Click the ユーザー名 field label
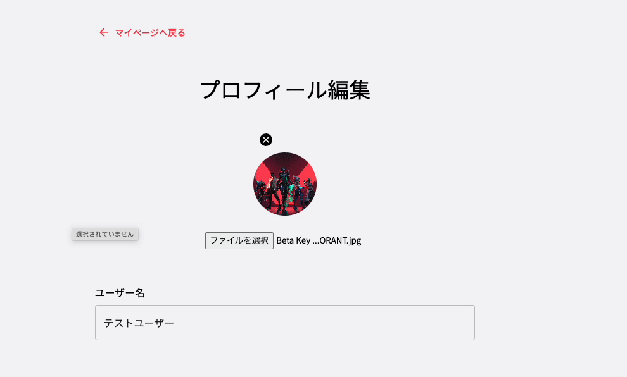627x377 pixels. (120, 293)
